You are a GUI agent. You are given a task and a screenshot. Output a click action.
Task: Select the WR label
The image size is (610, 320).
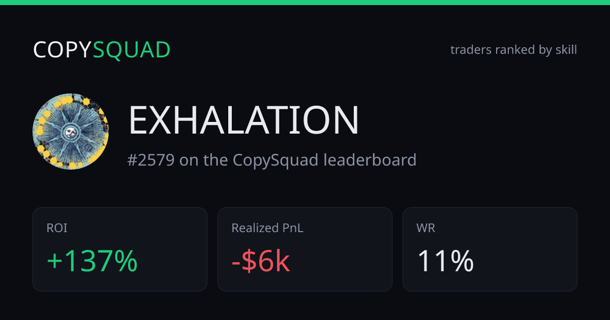pos(426,228)
